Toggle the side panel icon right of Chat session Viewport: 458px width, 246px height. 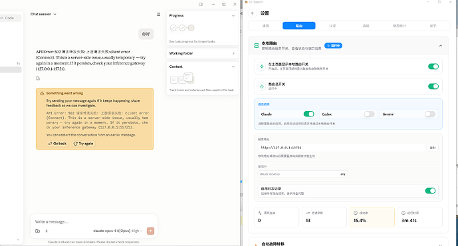coord(158,14)
